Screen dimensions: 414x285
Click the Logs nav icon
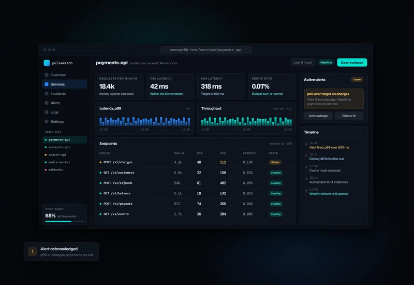pos(47,112)
